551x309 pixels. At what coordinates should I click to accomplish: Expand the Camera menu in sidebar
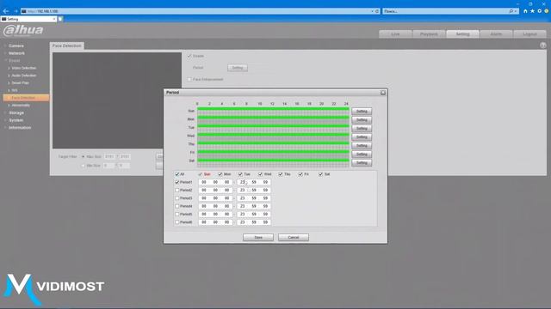(16, 45)
